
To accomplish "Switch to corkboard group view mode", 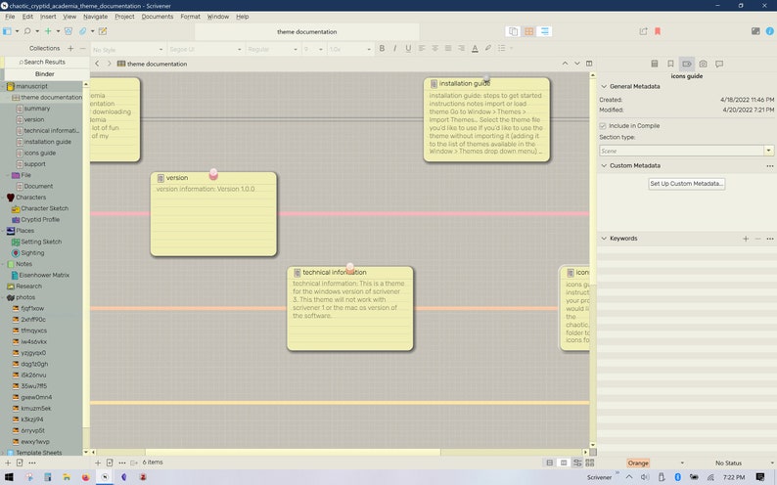I will 528,31.
